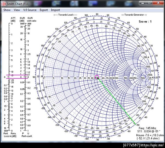
Task: Click the upper magenta SWR marker line
Action: (17, 75)
